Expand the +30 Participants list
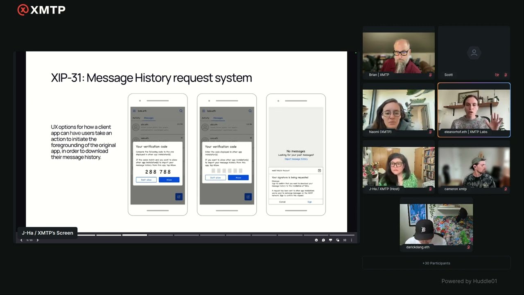This screenshot has width=524, height=295. click(436, 263)
